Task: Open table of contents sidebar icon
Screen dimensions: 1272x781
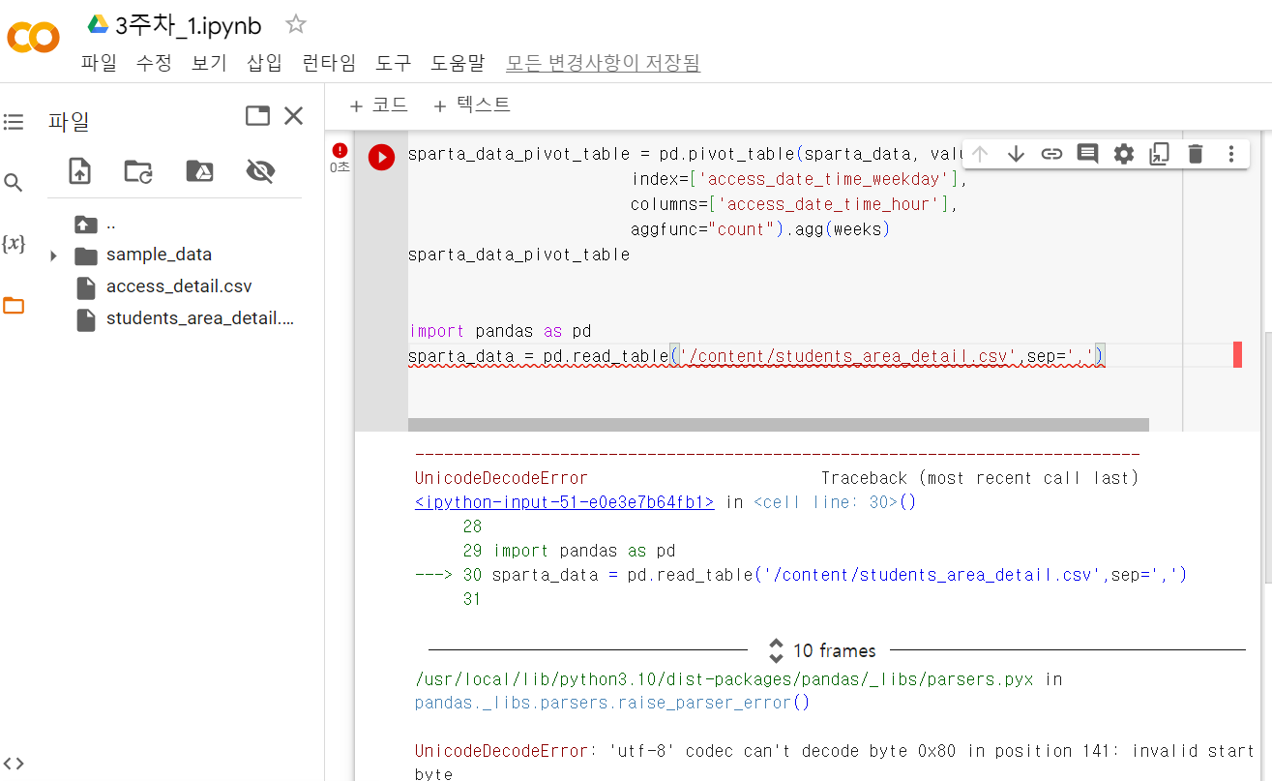Action: click(14, 122)
